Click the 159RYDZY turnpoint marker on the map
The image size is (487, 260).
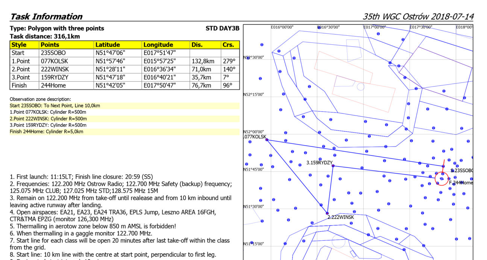333,166
